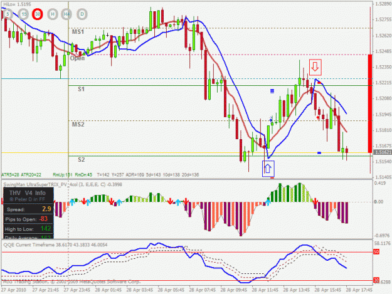This screenshot has width=392, height=294.
Task: Click the Y=257 statistic
Action: point(117,175)
